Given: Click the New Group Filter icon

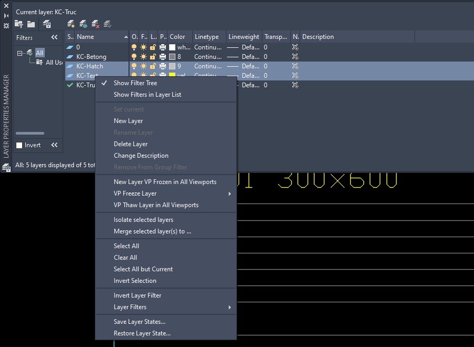Looking at the screenshot, I should [31, 24].
